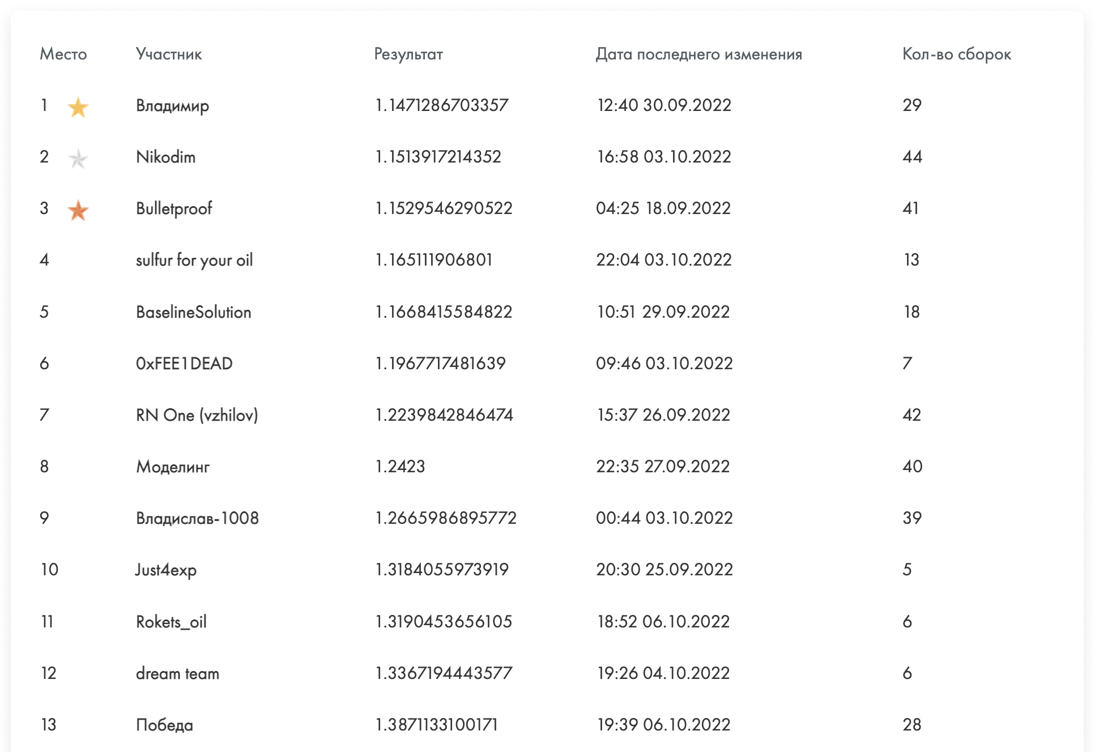Sort by the Участник column header
This screenshot has width=1099, height=752.
point(169,54)
